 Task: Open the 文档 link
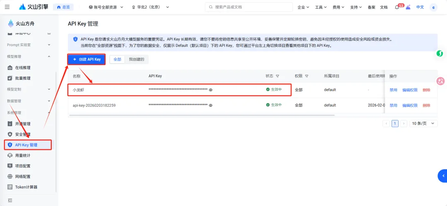click(x=384, y=7)
